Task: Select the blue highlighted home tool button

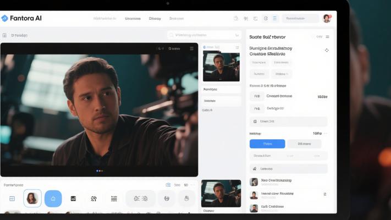Action: [53, 199]
